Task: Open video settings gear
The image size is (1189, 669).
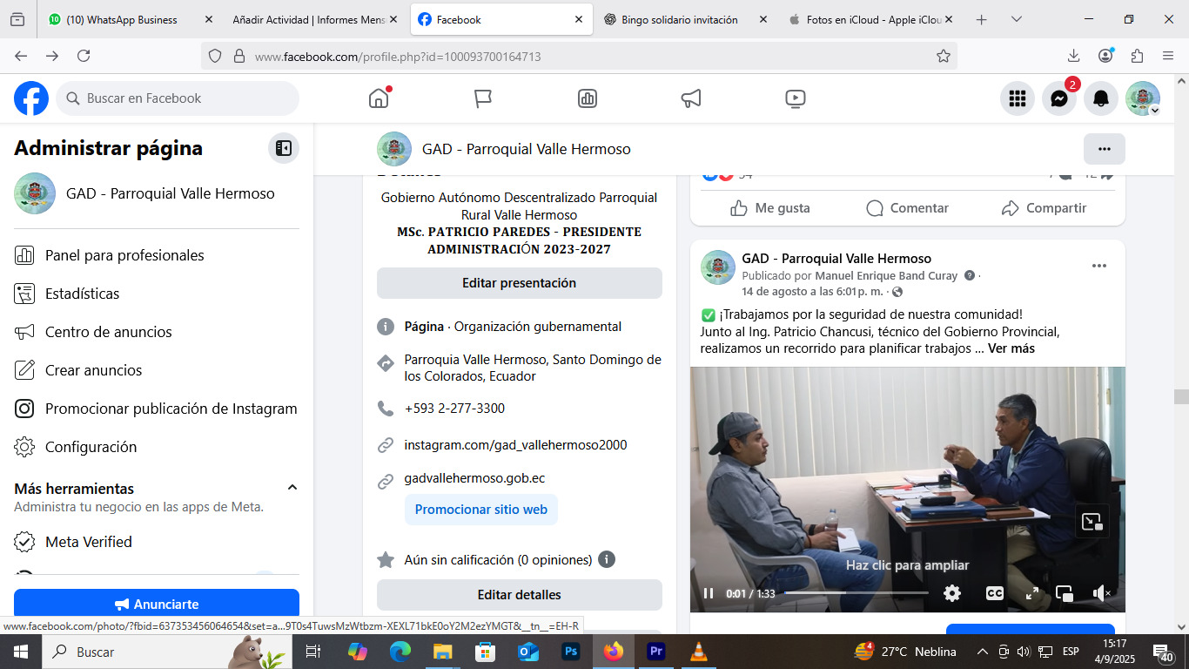Action: 952,593
